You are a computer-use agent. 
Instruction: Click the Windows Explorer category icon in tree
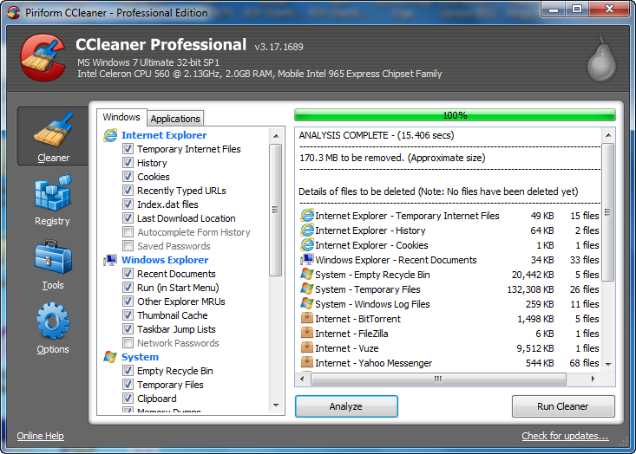[x=110, y=260]
